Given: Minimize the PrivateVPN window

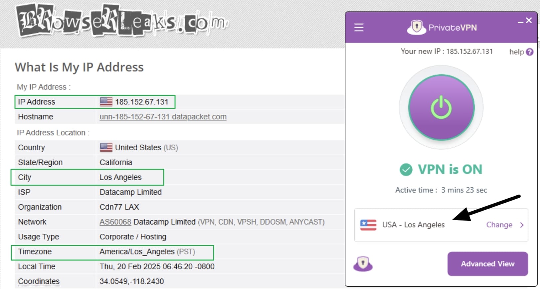Looking at the screenshot, I should coord(520,22).
